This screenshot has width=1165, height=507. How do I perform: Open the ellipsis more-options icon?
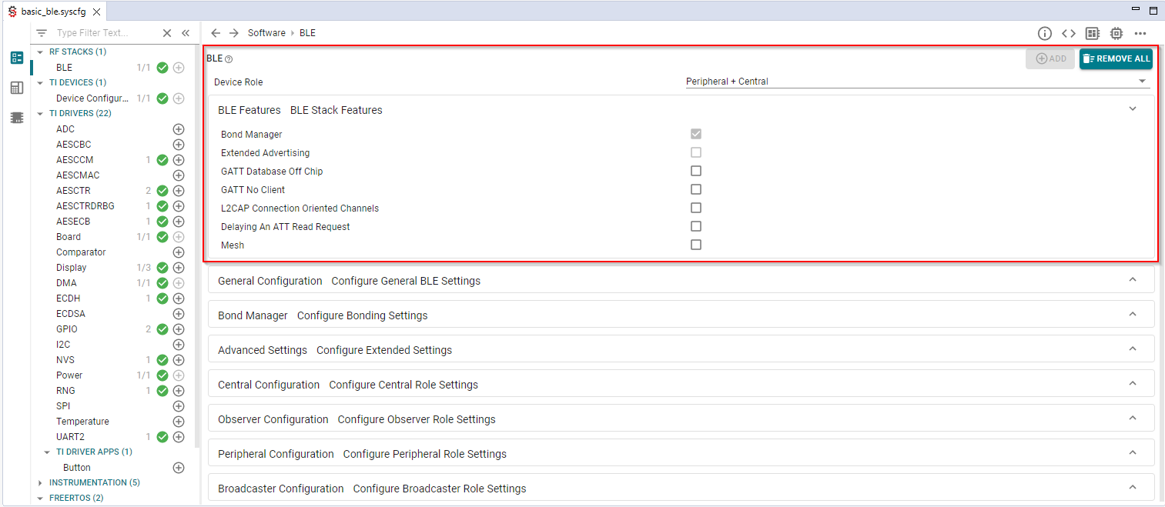click(1141, 33)
